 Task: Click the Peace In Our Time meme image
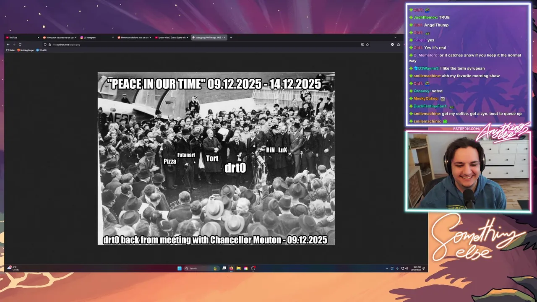point(216,159)
